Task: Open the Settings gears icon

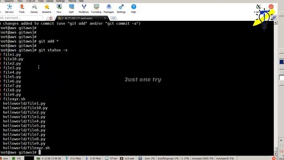Action: coord(121,9)
